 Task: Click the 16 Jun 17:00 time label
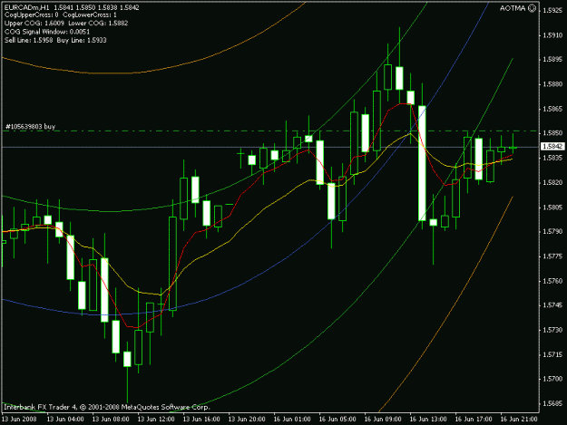474,420
